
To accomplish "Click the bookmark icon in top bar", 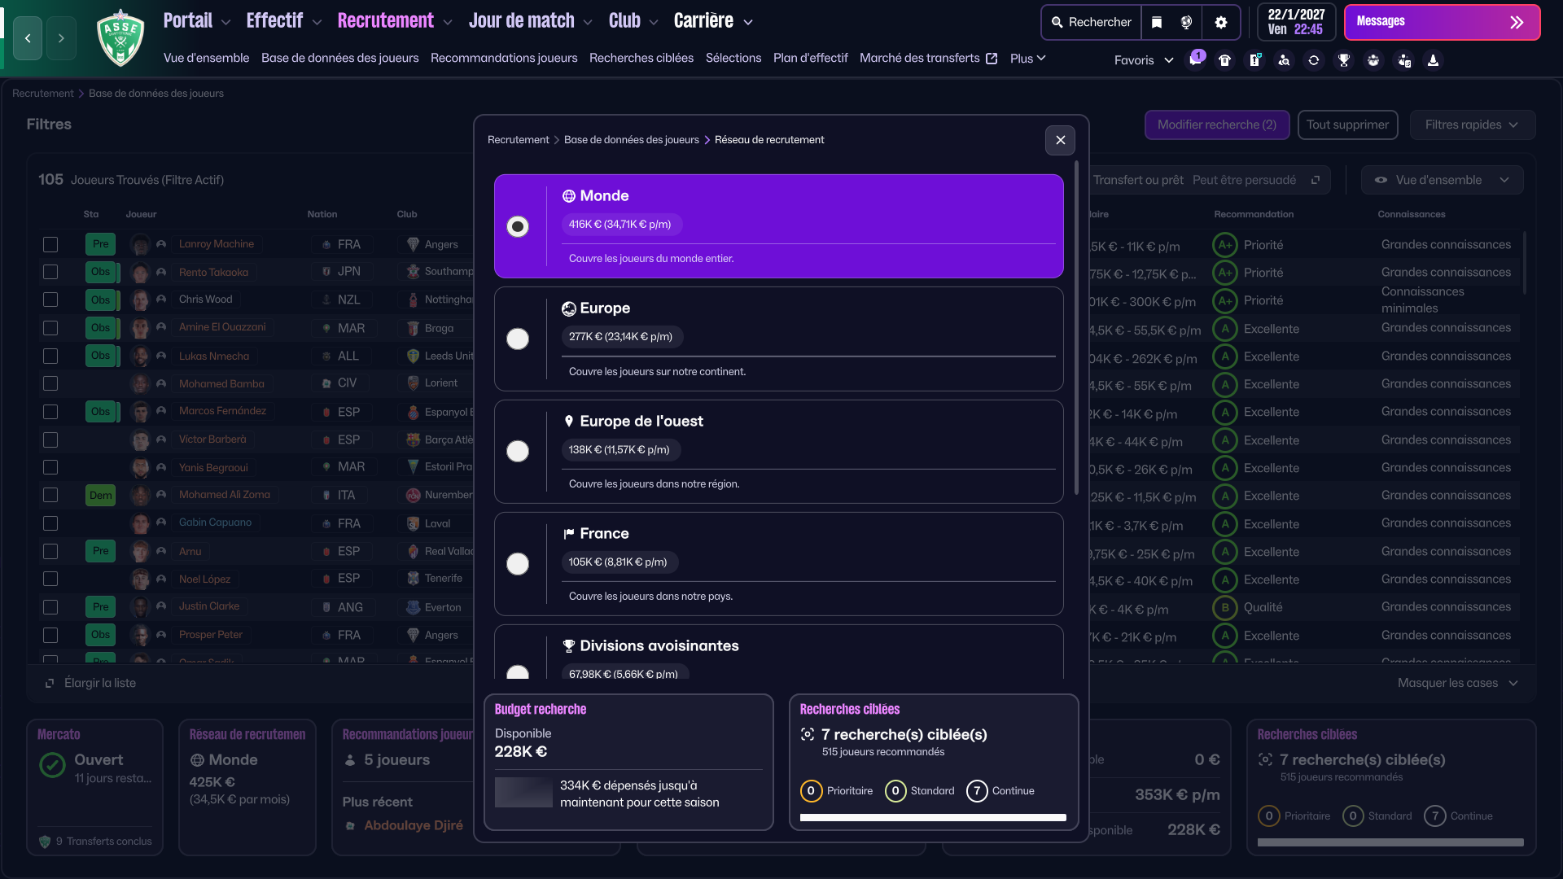I will (1157, 22).
